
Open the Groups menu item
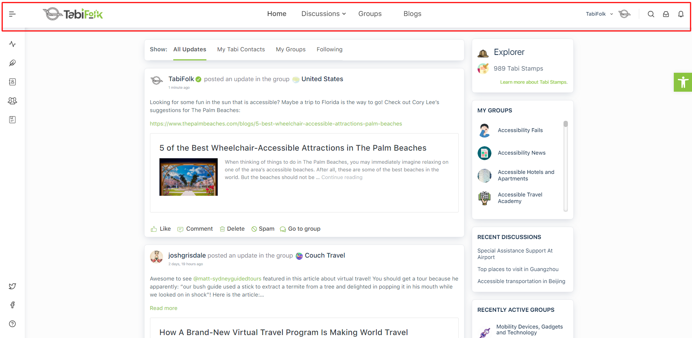tap(370, 14)
